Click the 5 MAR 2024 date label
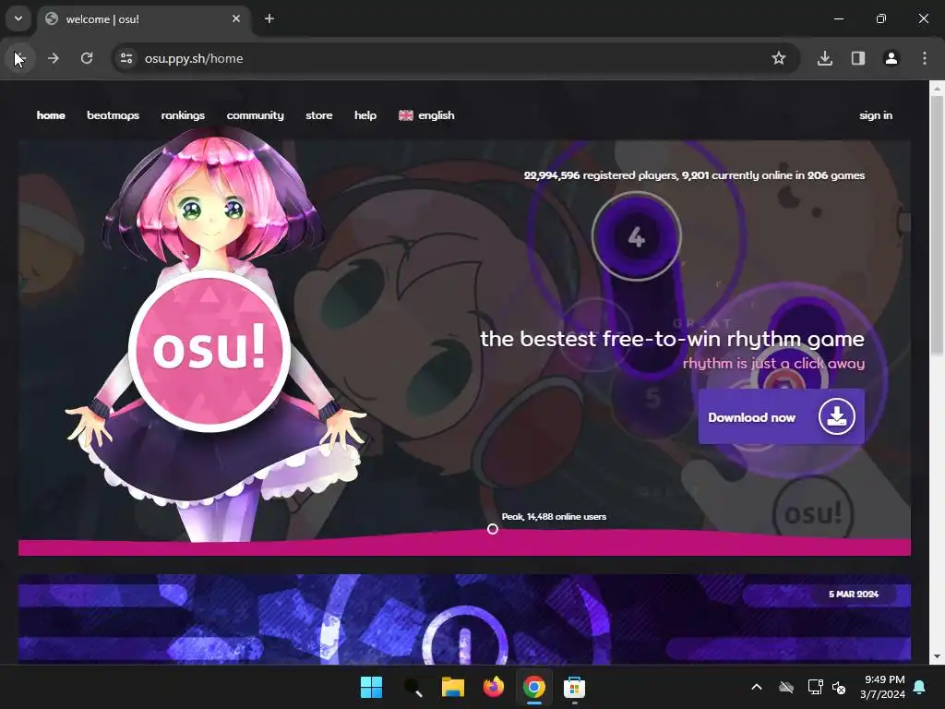 [854, 594]
